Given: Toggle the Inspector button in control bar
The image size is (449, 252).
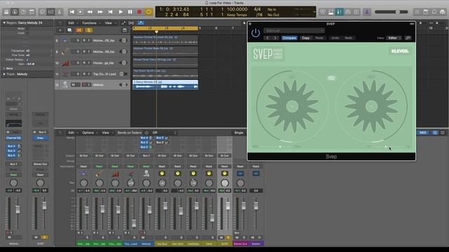Looking at the screenshot, I should 15,12.
